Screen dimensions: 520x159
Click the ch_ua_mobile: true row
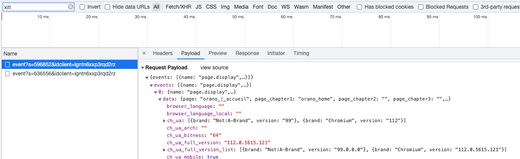(192, 157)
